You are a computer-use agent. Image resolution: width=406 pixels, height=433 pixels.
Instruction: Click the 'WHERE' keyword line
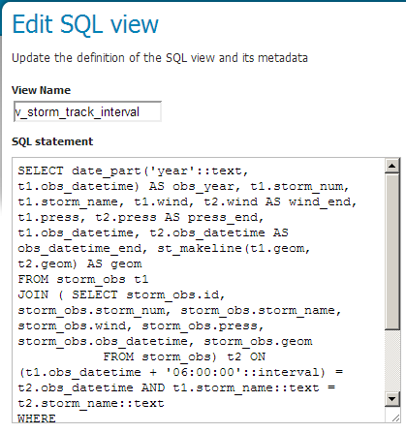(37, 418)
